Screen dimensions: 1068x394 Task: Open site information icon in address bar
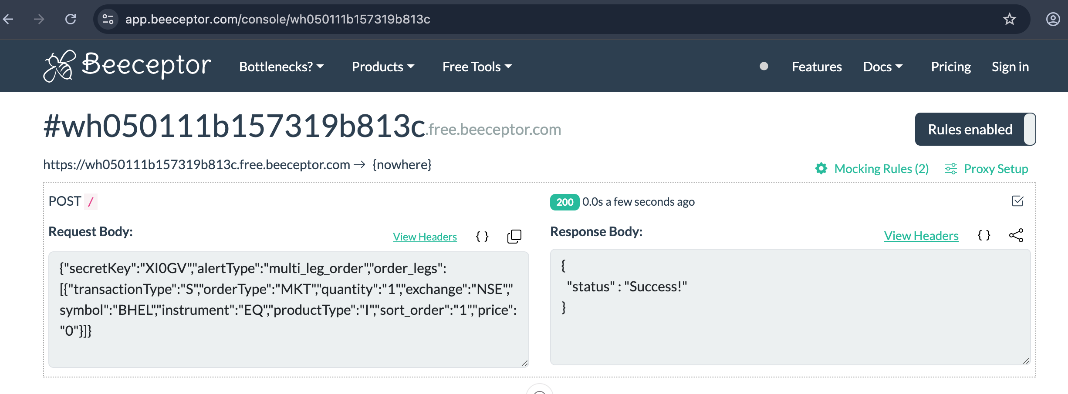tap(108, 19)
